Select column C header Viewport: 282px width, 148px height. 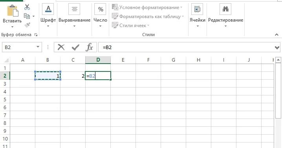73,60
